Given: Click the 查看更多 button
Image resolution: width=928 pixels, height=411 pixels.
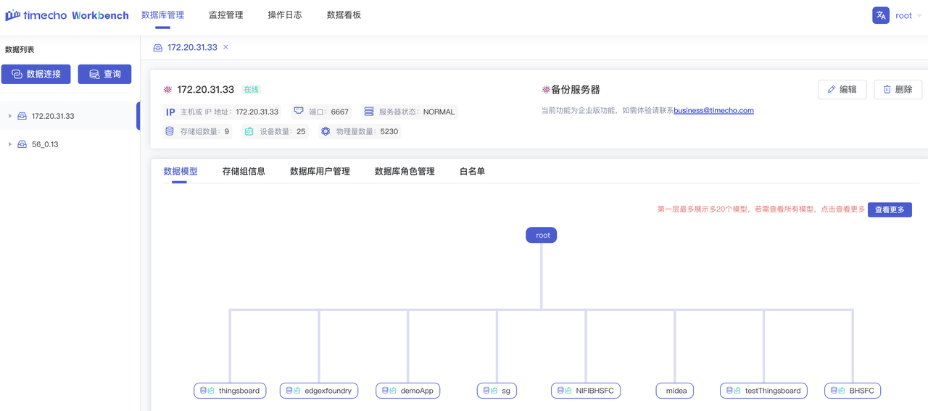Looking at the screenshot, I should tap(890, 209).
